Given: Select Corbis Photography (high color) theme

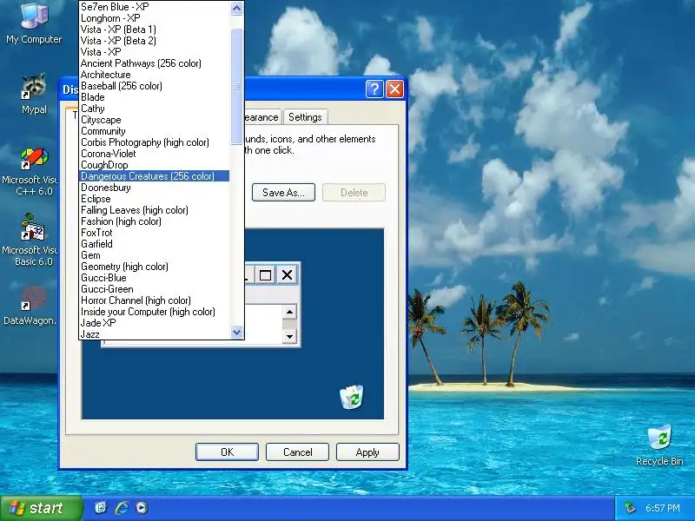Looking at the screenshot, I should click(155, 142).
